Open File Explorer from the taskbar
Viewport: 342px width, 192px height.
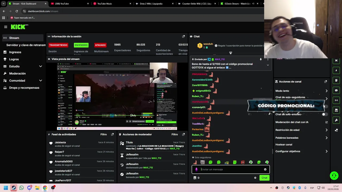[37, 188]
